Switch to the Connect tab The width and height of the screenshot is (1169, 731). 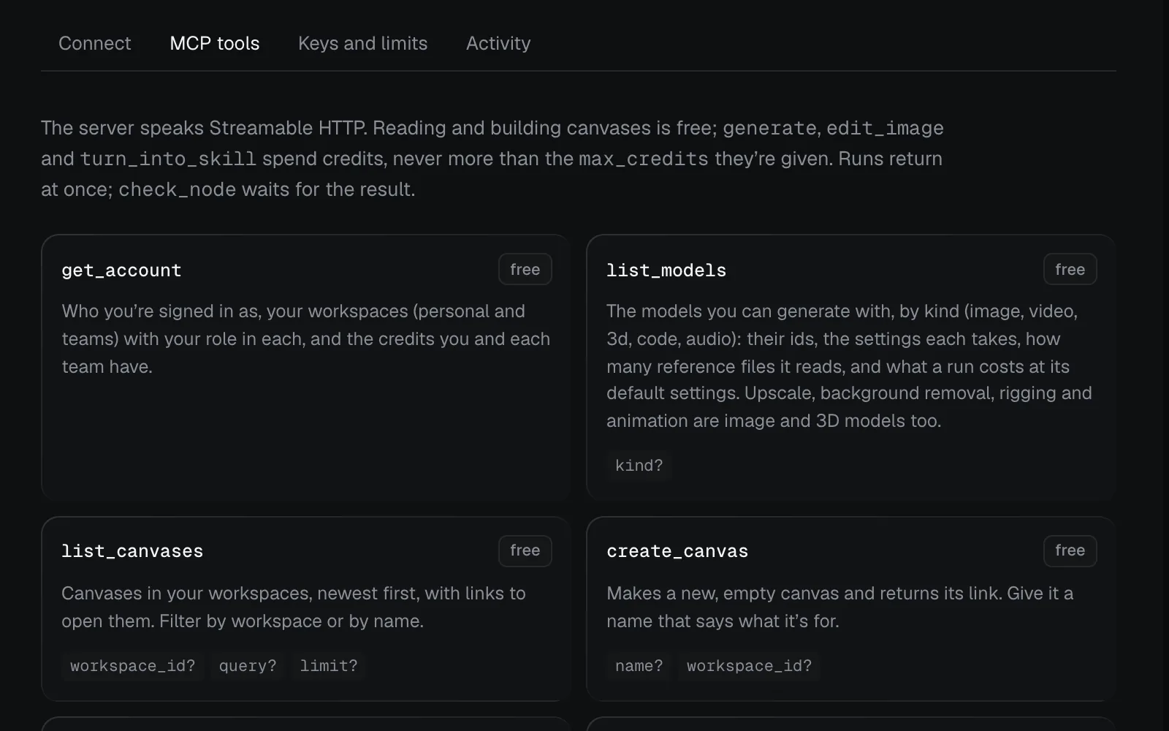pyautogui.click(x=94, y=43)
